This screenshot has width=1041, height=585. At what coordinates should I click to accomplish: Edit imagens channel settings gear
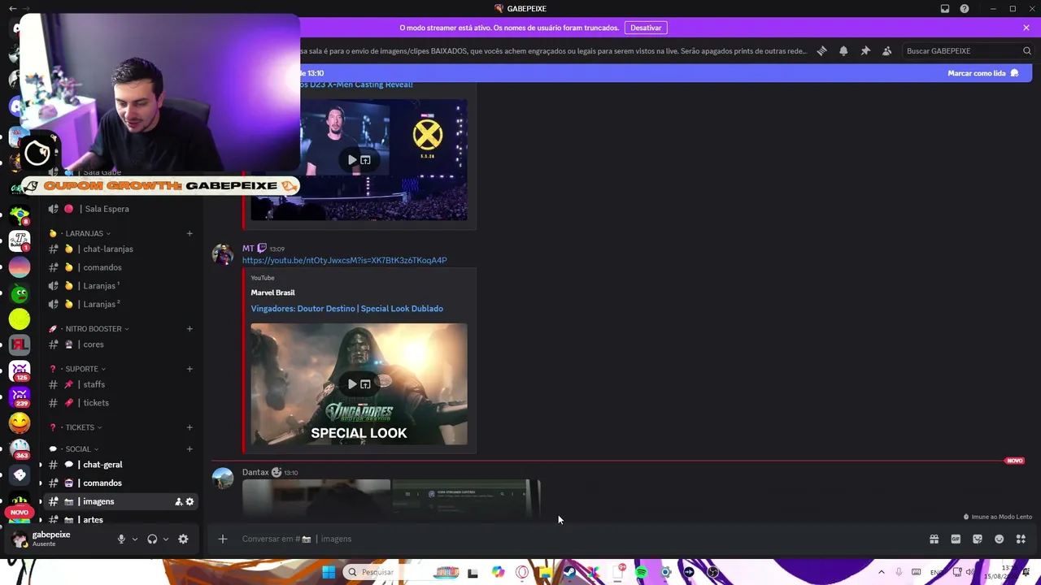tap(190, 502)
